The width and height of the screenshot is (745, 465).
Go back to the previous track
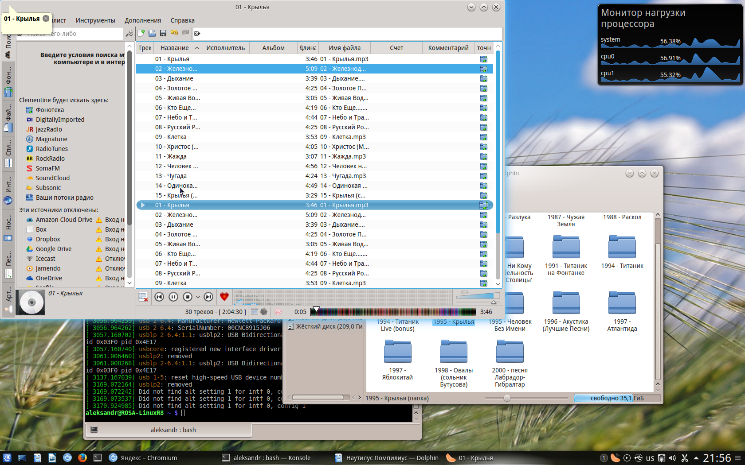pyautogui.click(x=159, y=297)
